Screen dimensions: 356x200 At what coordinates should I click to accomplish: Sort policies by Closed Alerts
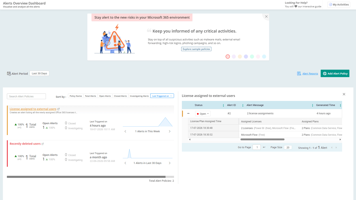[x=120, y=96]
